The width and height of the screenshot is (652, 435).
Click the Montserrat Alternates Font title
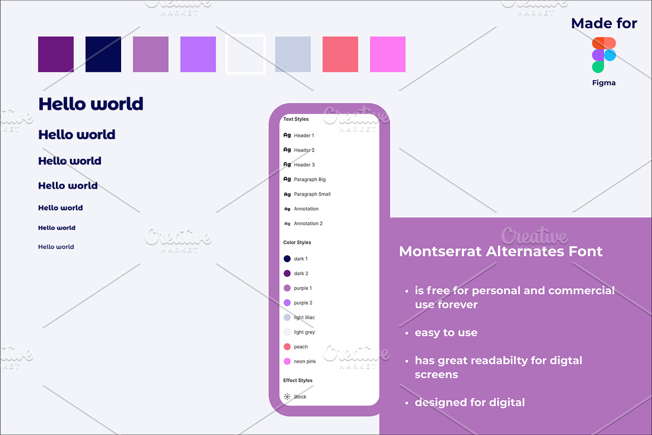500,251
